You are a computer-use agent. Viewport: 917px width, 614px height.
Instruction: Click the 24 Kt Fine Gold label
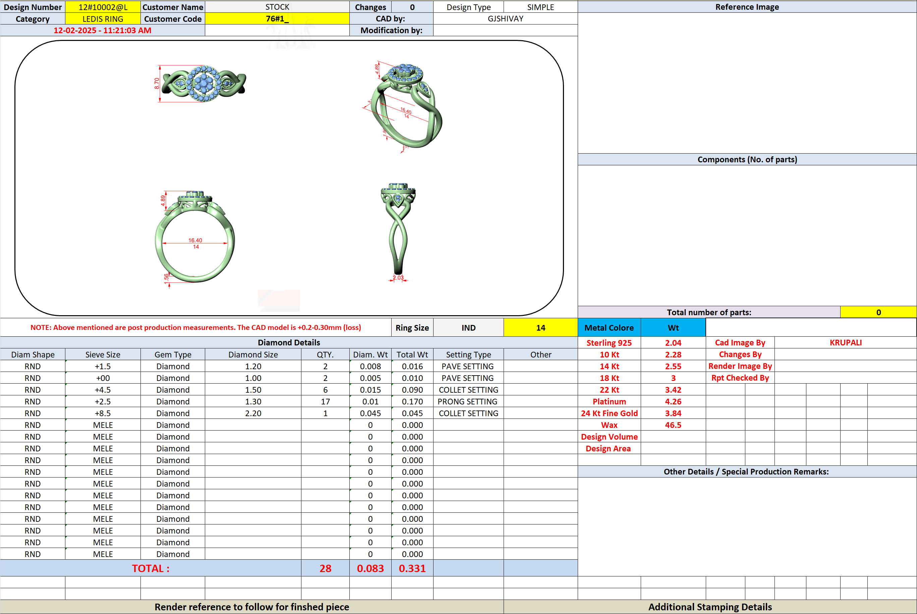coord(609,413)
